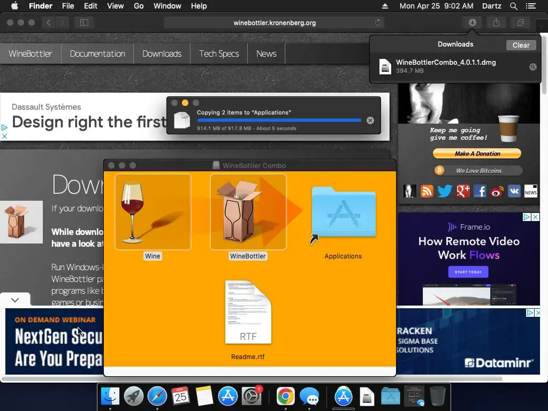Open the App Store Dock icon beside Notes
This screenshot has width=548, height=411.
[x=228, y=396]
